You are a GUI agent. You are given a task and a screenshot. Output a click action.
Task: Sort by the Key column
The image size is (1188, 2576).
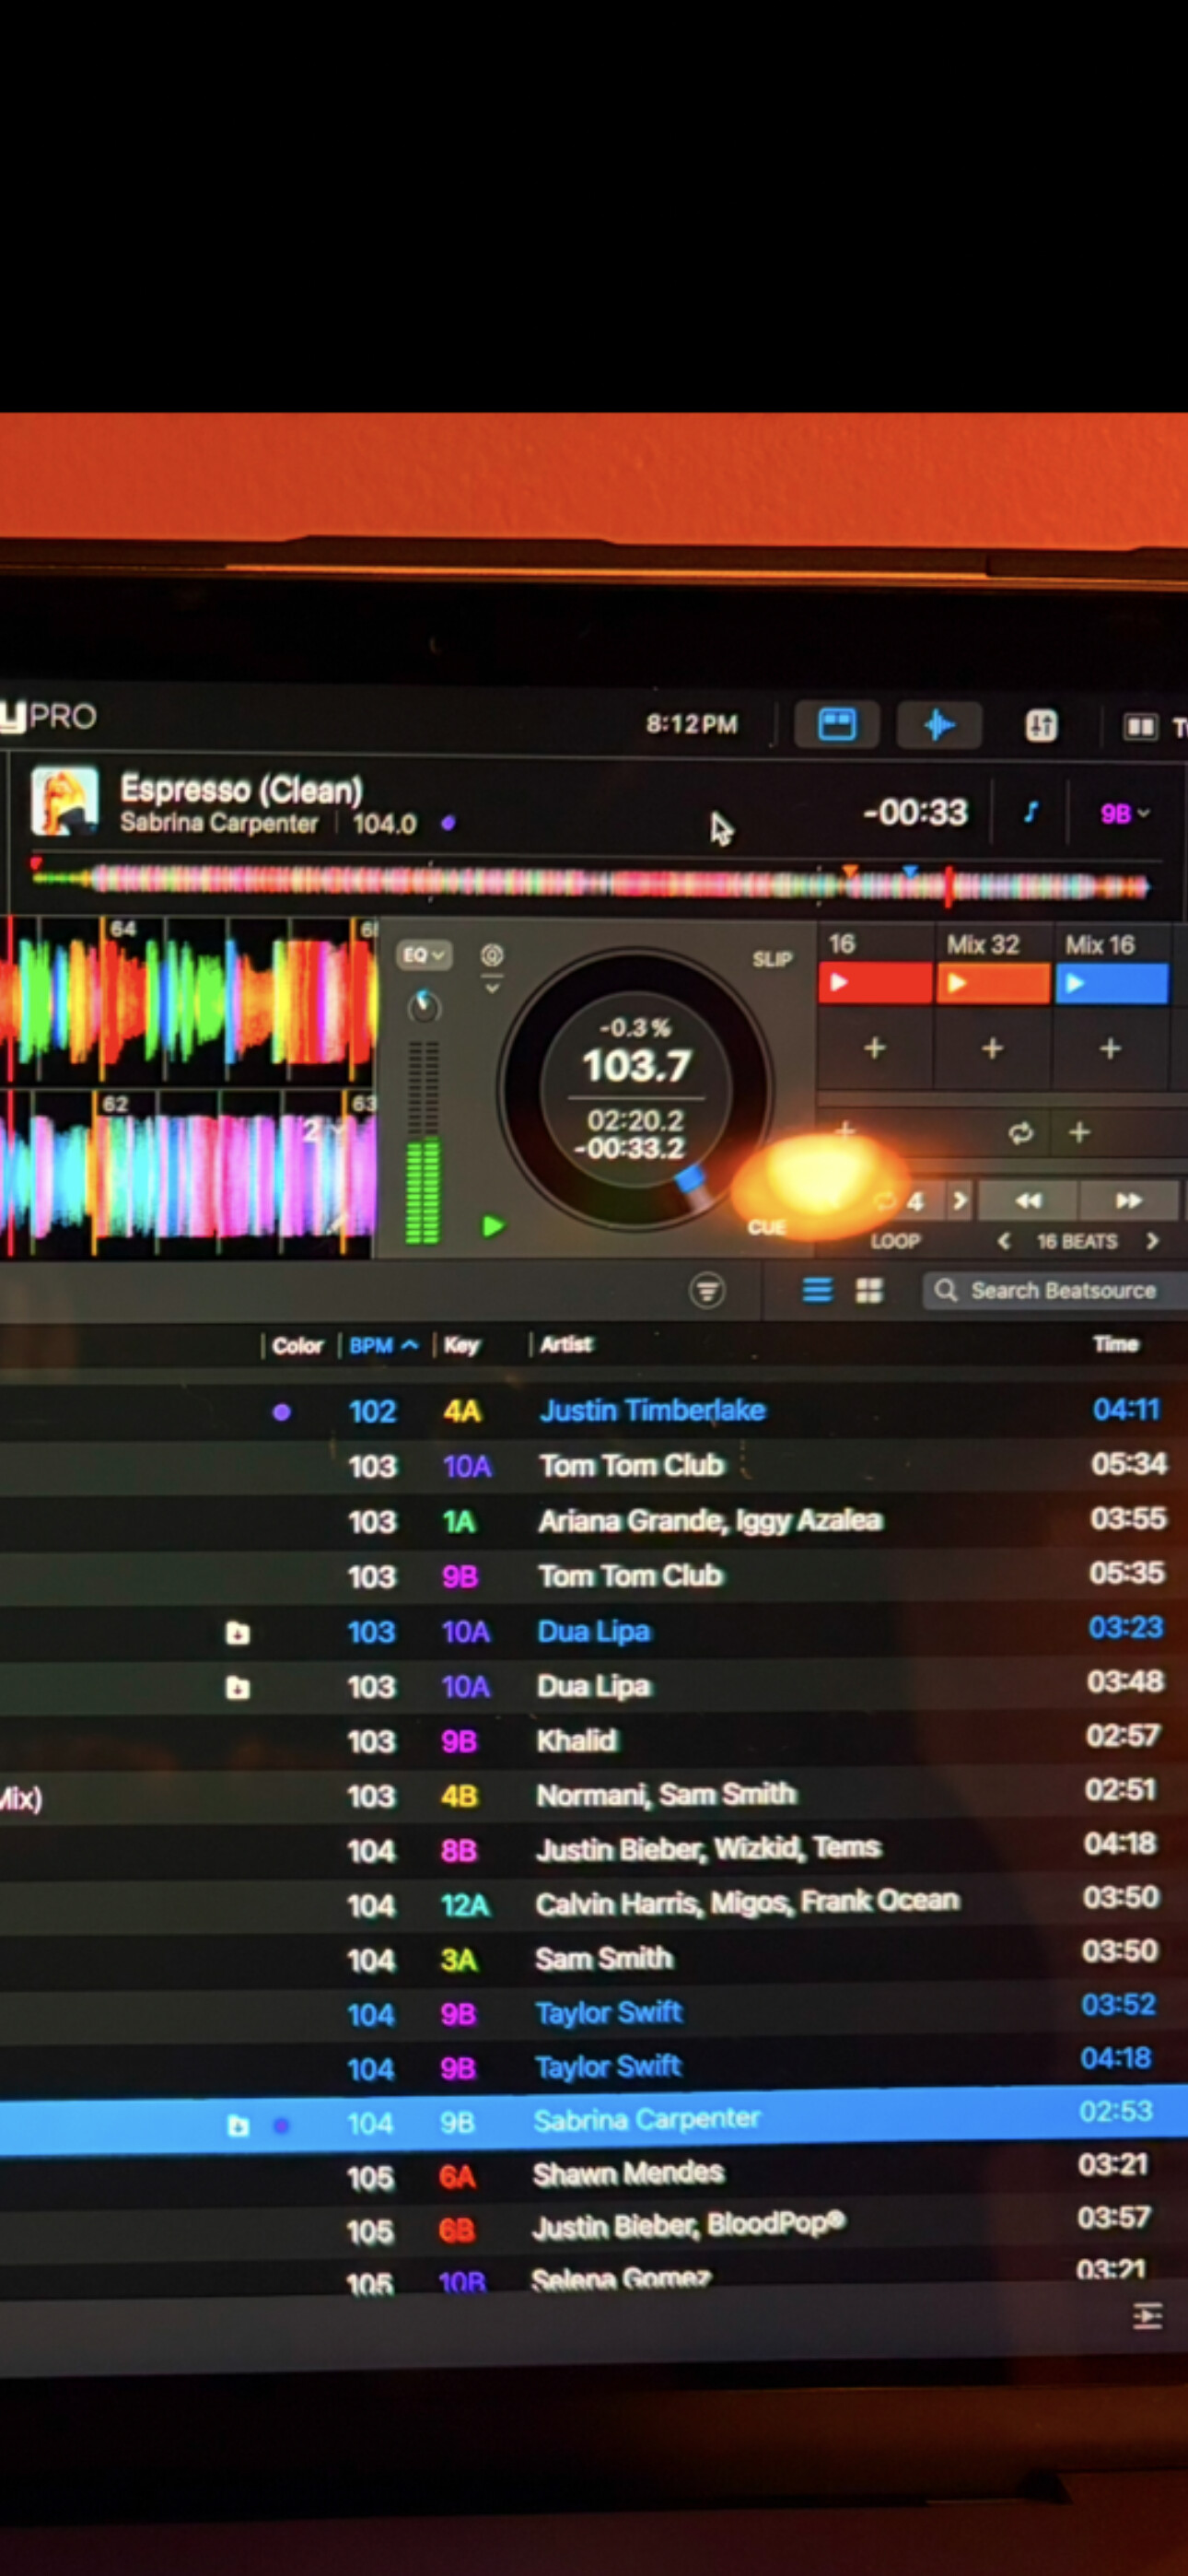(x=461, y=1345)
